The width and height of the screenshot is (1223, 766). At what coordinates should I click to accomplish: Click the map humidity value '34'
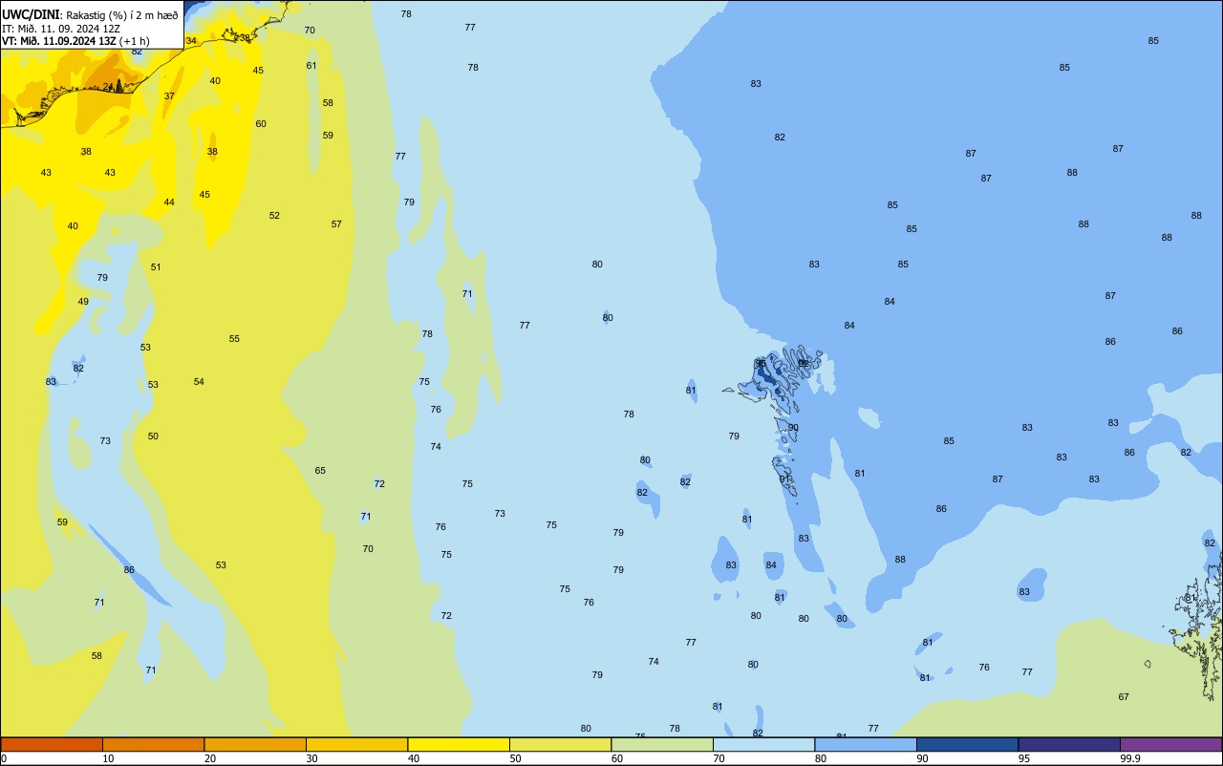click(x=191, y=41)
